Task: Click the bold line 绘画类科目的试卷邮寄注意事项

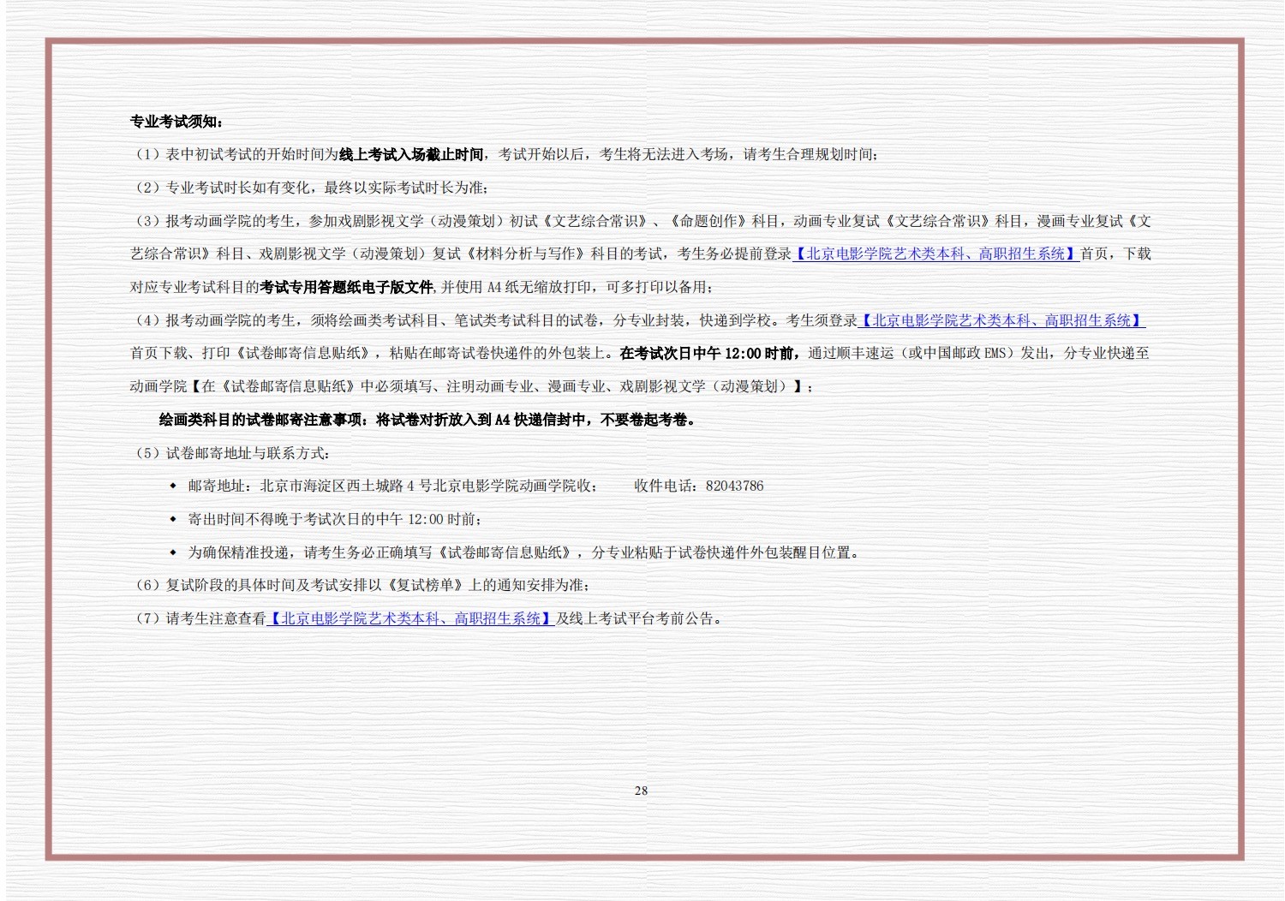Action: (x=427, y=420)
